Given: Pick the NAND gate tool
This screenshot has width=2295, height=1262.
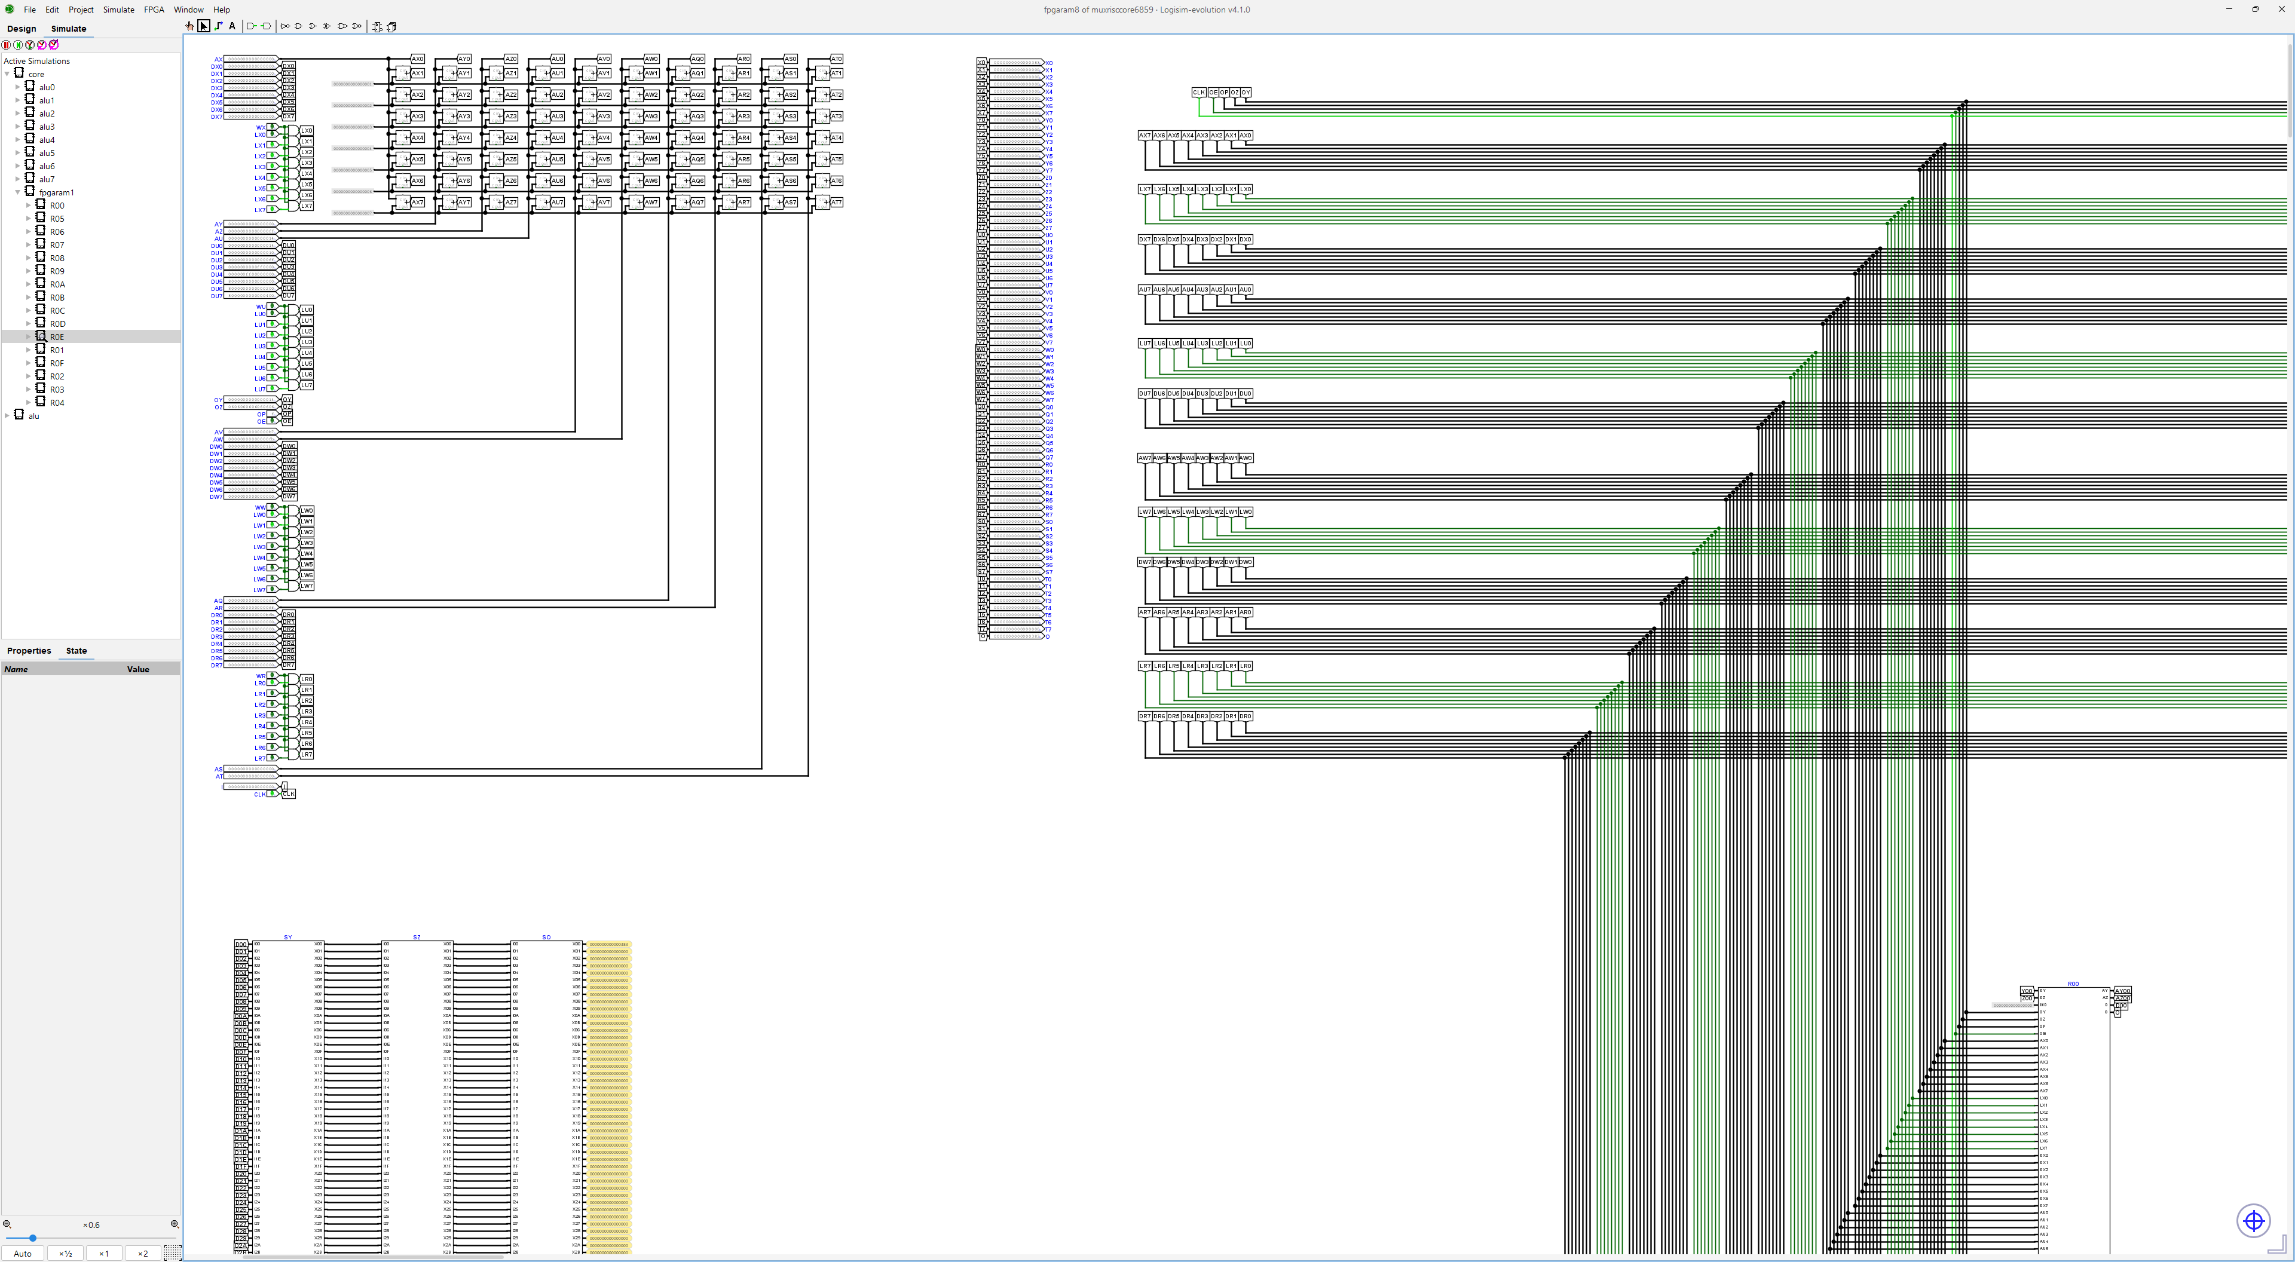Looking at the screenshot, I should (342, 26).
